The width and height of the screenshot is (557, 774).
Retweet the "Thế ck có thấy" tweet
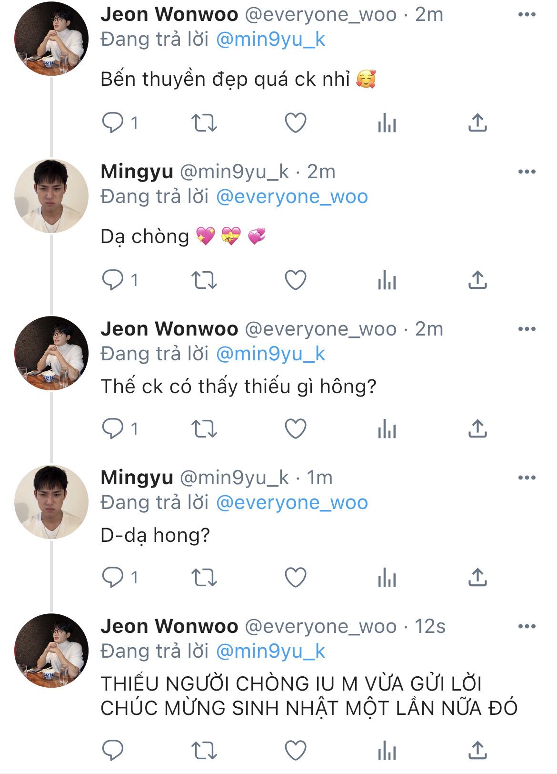click(x=204, y=429)
